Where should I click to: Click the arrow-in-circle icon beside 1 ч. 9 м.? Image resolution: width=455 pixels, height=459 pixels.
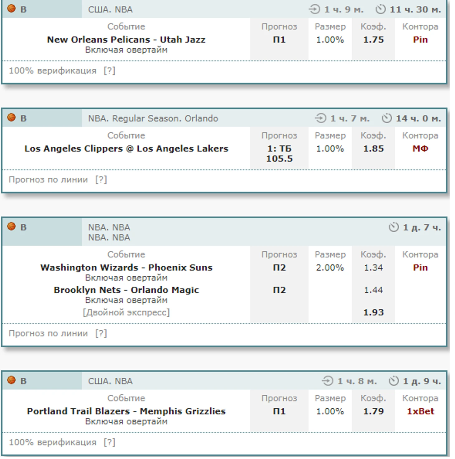point(314,9)
